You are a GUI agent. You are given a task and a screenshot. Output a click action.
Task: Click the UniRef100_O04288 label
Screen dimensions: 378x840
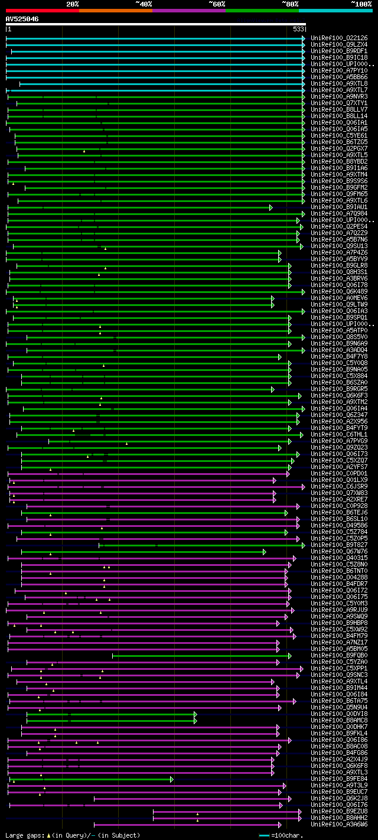pyautogui.click(x=339, y=577)
